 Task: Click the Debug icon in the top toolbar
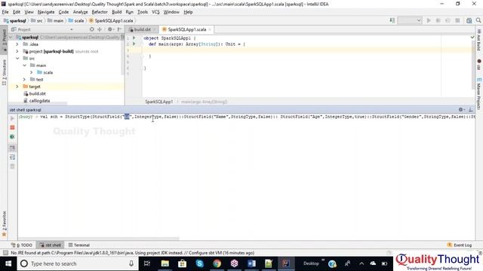point(438,20)
